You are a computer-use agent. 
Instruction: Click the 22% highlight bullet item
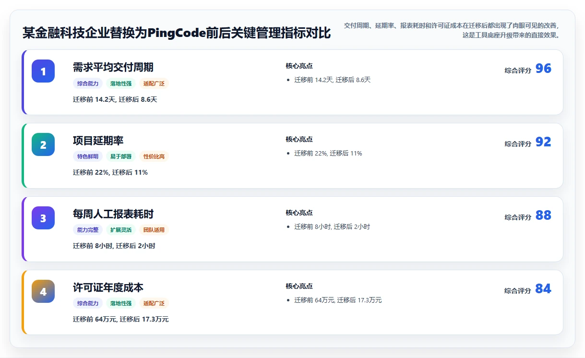pyautogui.click(x=328, y=153)
